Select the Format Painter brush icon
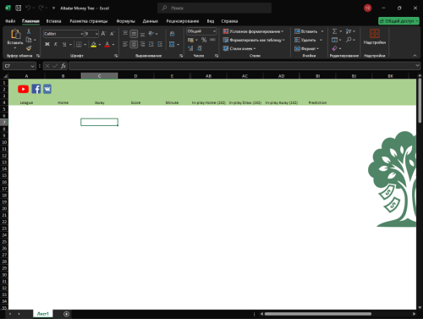The image size is (423, 319). pos(29,48)
